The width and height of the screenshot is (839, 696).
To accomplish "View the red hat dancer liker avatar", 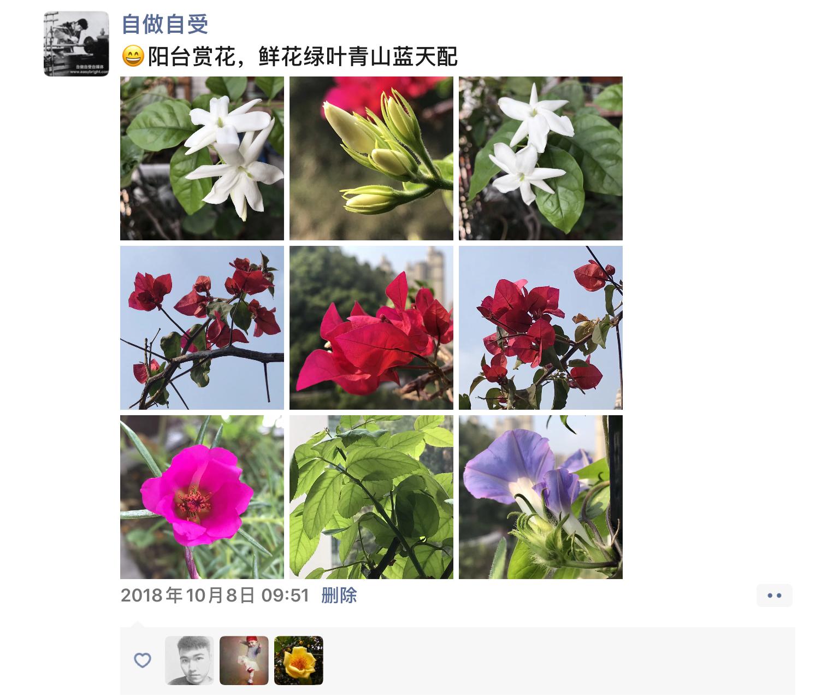I will [244, 660].
